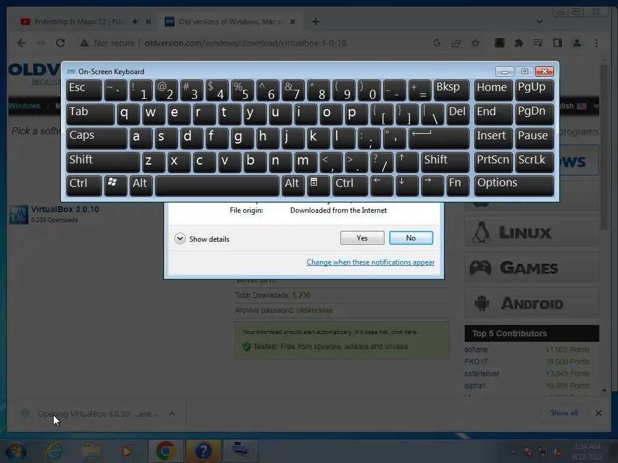Image resolution: width=618 pixels, height=463 pixels.
Task: Click the PrtScn key
Action: tap(494, 162)
